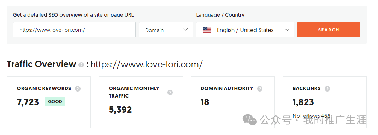Click the ORGANIC MONTHLY TRAFFIC label
378x135 pixels.
(134, 92)
